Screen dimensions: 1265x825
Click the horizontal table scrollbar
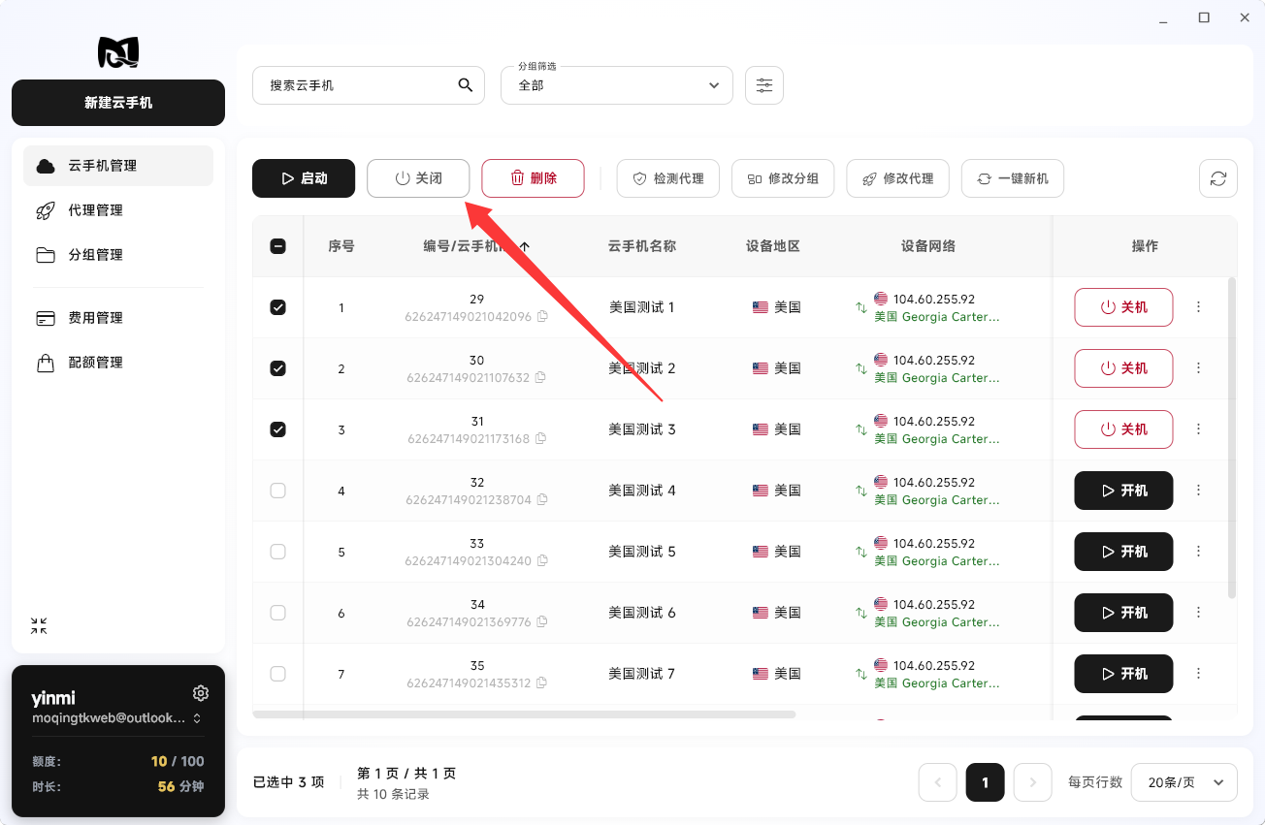524,714
